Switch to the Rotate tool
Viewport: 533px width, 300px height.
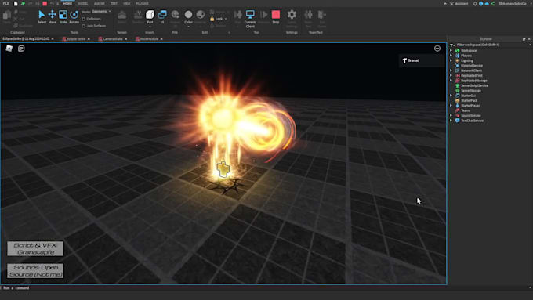click(74, 17)
